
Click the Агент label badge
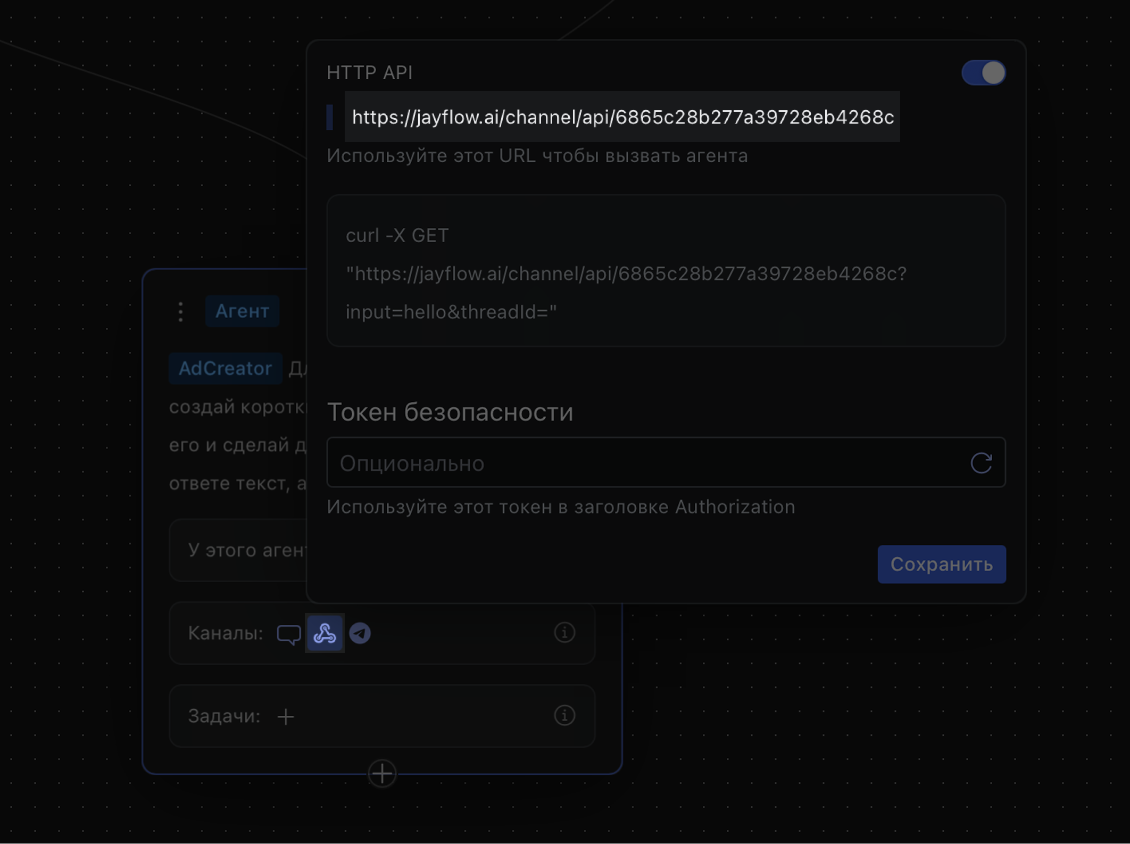point(242,311)
